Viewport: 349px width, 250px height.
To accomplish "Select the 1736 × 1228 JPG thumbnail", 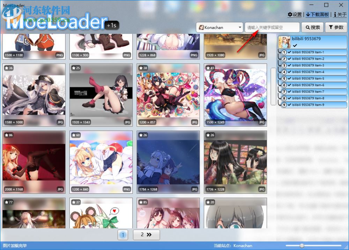I will [x=235, y=162].
